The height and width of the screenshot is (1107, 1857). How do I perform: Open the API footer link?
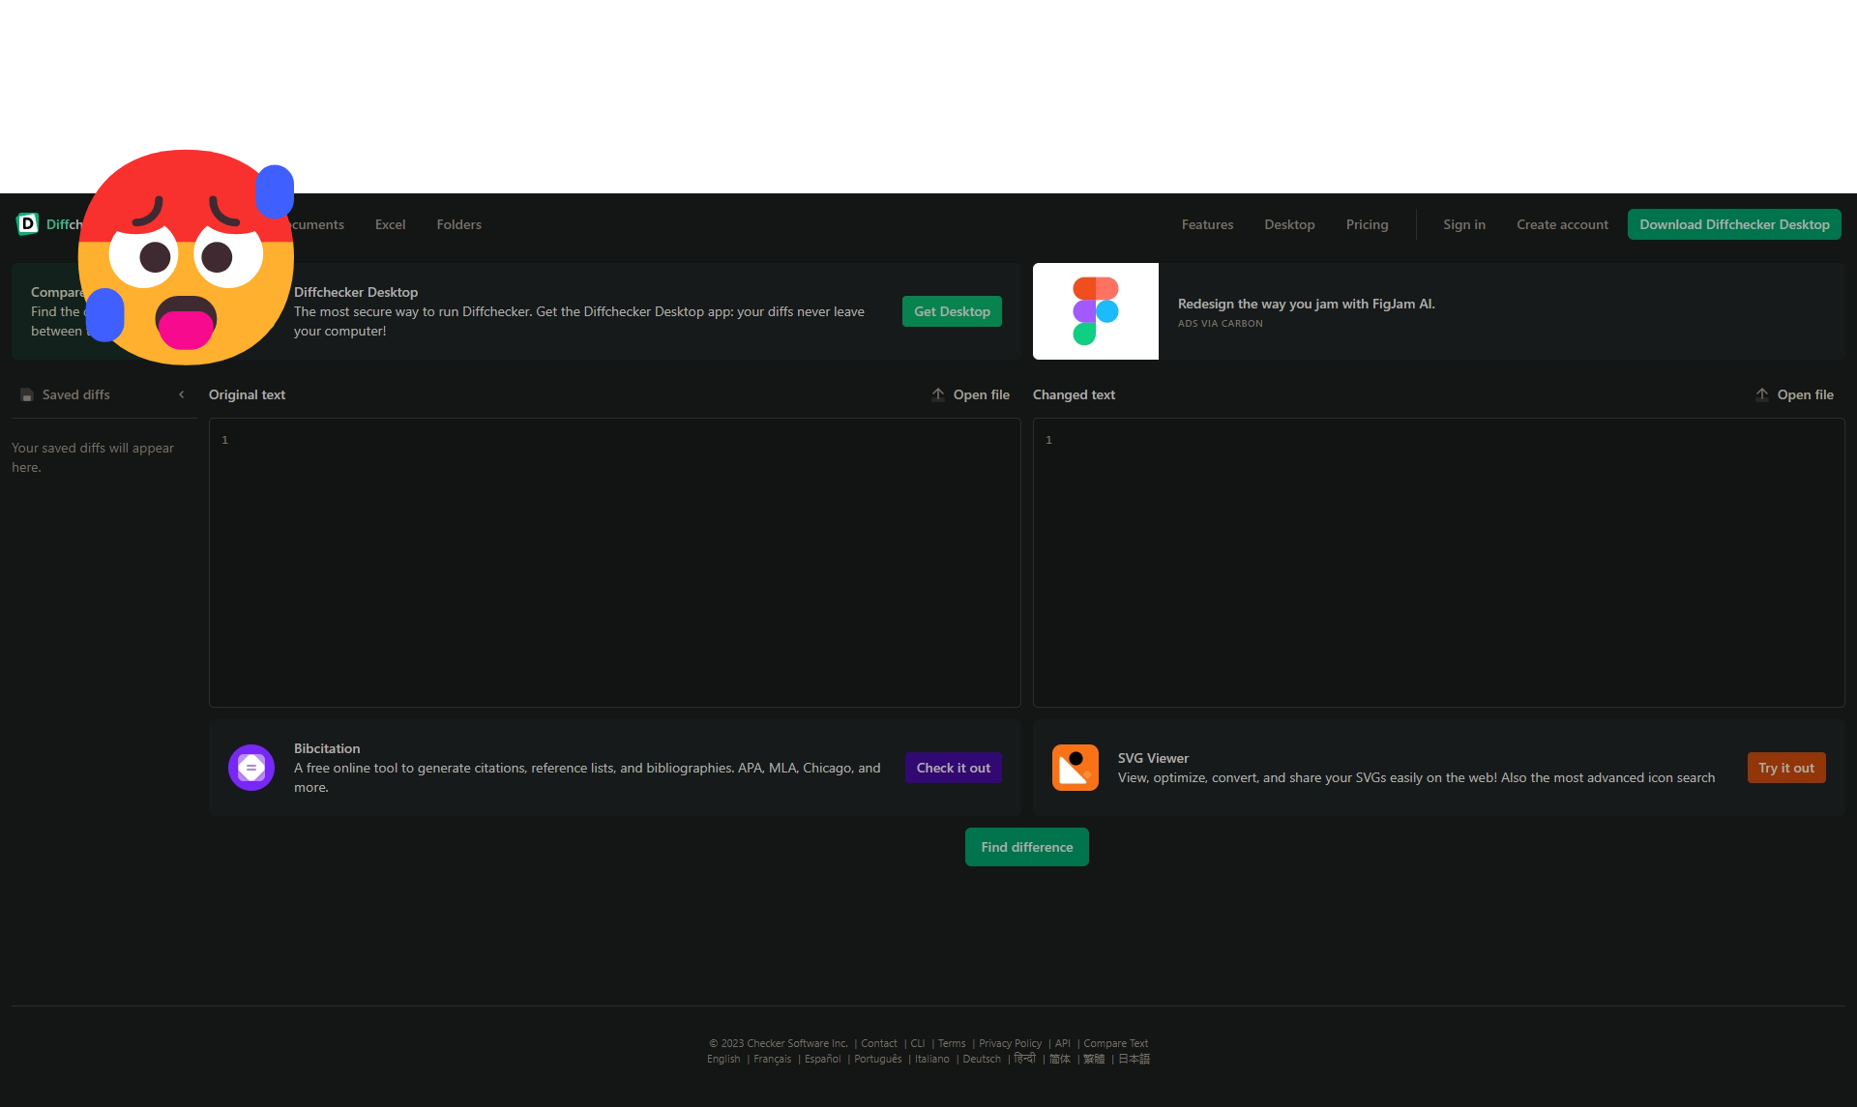coord(1063,1043)
